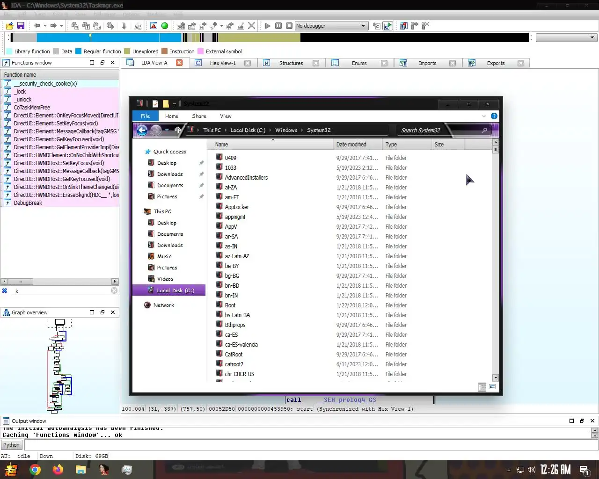Start process with the play icon
599x479 pixels.
pos(267,26)
